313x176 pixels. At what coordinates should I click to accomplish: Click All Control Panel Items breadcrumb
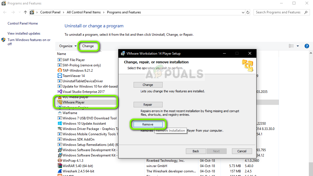click(84, 12)
